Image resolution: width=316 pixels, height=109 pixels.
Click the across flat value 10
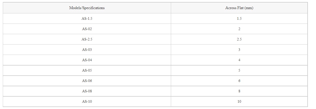pos(239,101)
